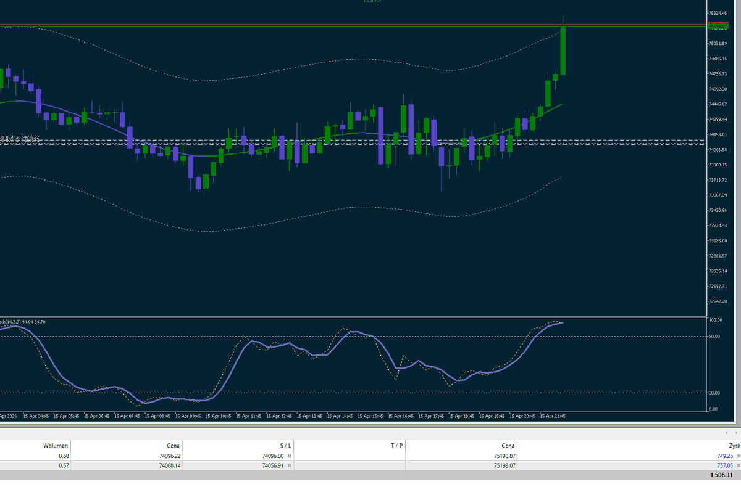Click the green current price tag 75198.07
Image resolution: width=741 pixels, height=487 pixels.
[718, 26]
